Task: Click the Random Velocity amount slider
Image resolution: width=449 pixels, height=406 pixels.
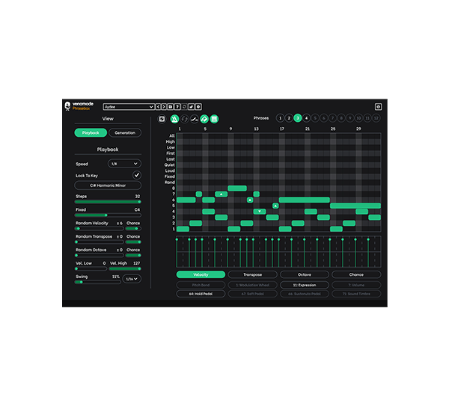Action: click(99, 229)
